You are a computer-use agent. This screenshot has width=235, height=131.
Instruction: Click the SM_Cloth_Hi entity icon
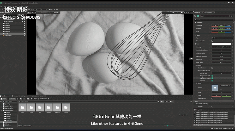point(4,36)
